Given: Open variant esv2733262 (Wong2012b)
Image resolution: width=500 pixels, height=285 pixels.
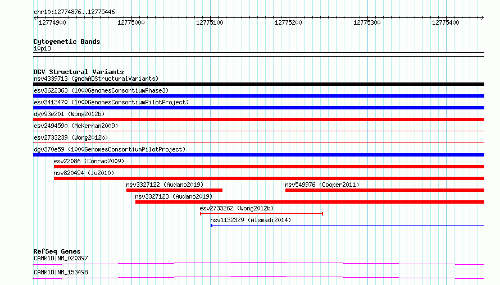Looking at the screenshot, I should tap(237, 208).
